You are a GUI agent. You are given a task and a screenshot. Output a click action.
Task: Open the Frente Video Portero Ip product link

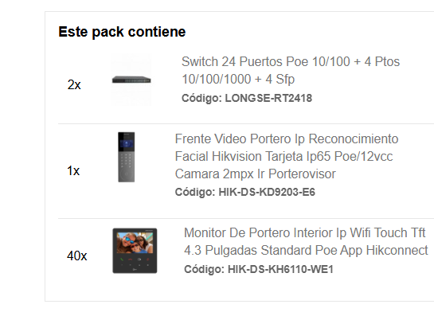point(287,156)
